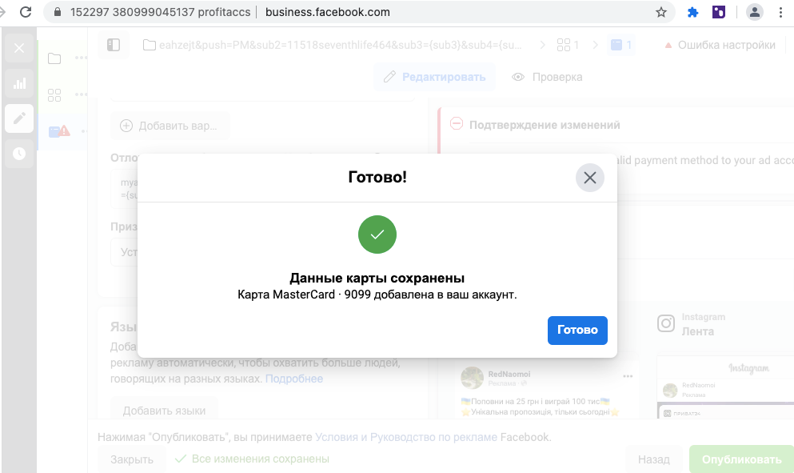
Task: Open the bar chart icon in sidebar
Action: [x=19, y=84]
